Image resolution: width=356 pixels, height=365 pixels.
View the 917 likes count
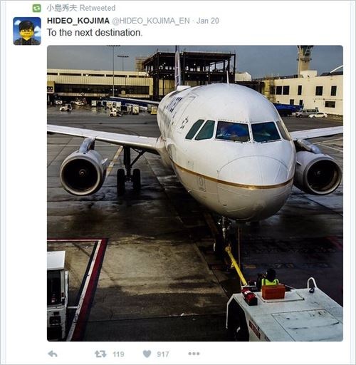(163, 354)
